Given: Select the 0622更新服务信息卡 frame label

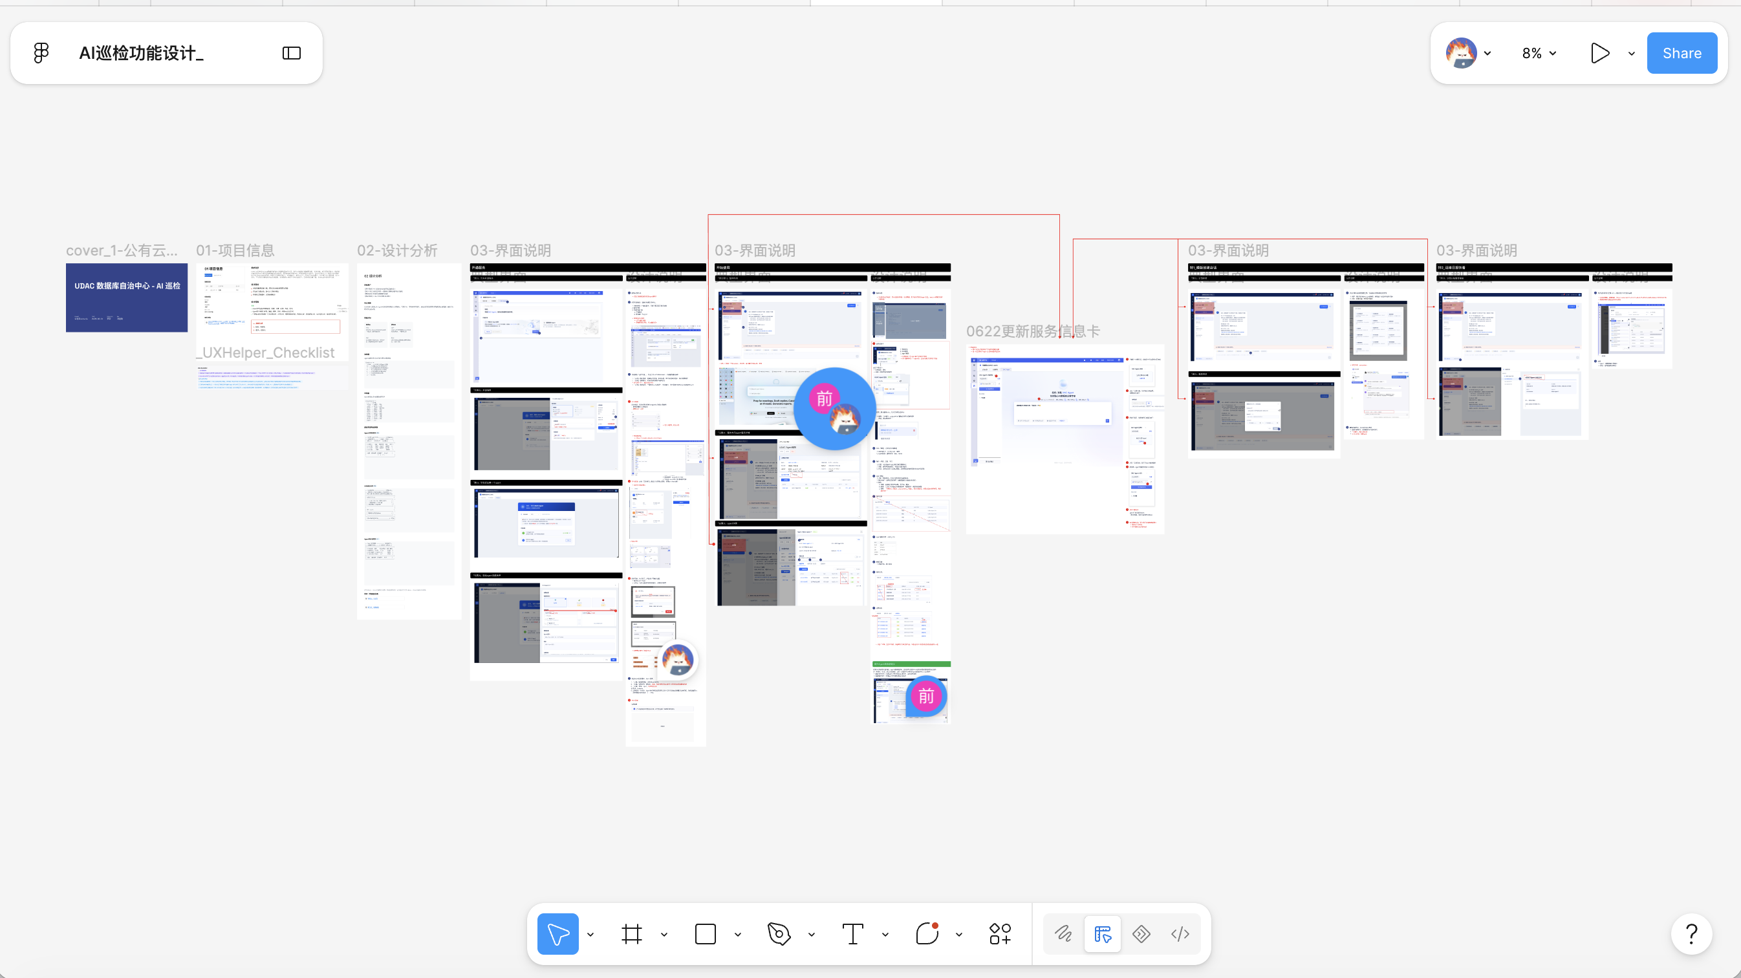Looking at the screenshot, I should pyautogui.click(x=1033, y=331).
